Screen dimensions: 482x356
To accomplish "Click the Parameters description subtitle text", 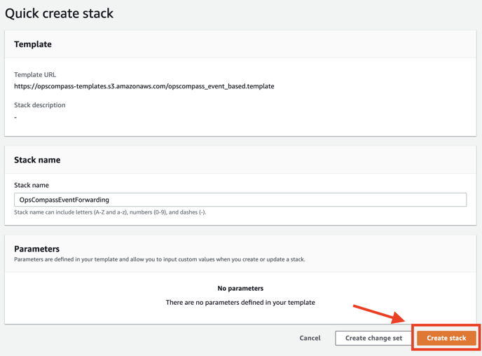I will [160, 259].
